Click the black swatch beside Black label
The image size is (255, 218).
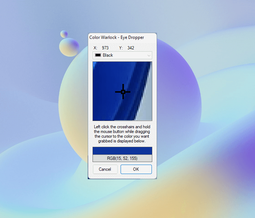point(98,55)
